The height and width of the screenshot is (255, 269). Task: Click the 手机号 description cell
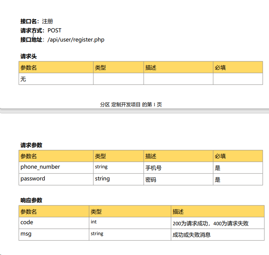pyautogui.click(x=179, y=168)
